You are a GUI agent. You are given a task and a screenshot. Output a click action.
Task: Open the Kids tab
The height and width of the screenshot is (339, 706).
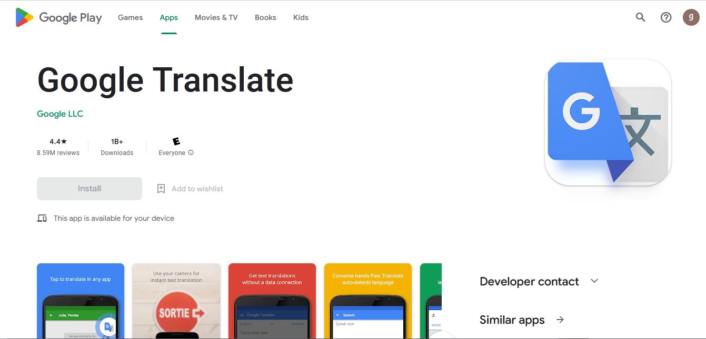point(301,17)
